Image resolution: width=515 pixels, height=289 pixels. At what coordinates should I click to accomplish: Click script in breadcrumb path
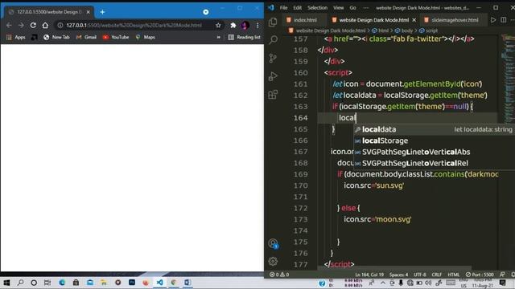click(x=431, y=31)
